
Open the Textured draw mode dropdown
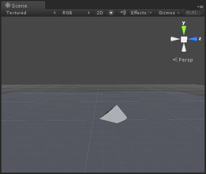click(31, 13)
